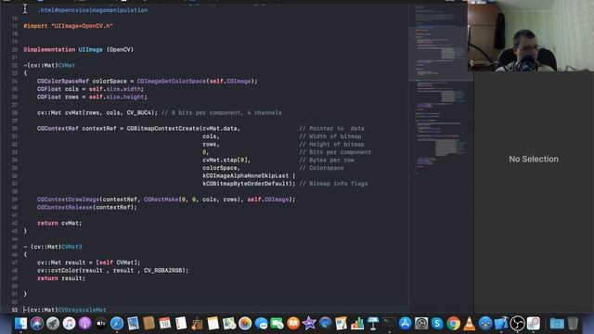Click CGBitmapContextCreate function name
The width and height of the screenshot is (594, 334).
click(x=163, y=128)
